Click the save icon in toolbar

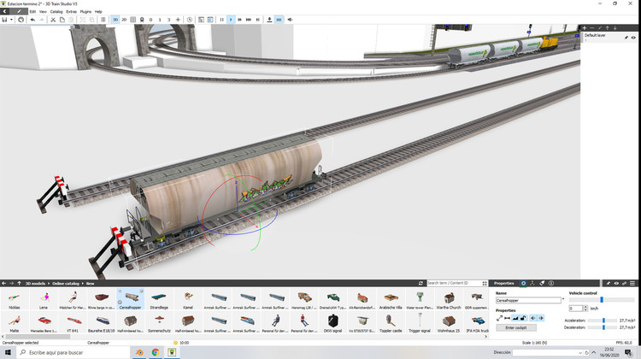(x=5, y=19)
